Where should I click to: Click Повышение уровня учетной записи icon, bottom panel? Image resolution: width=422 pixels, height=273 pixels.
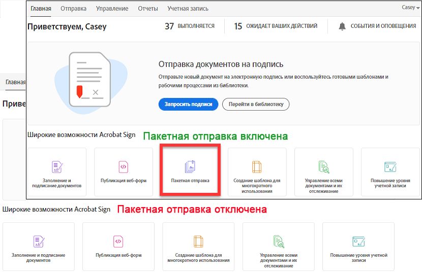[358, 242]
